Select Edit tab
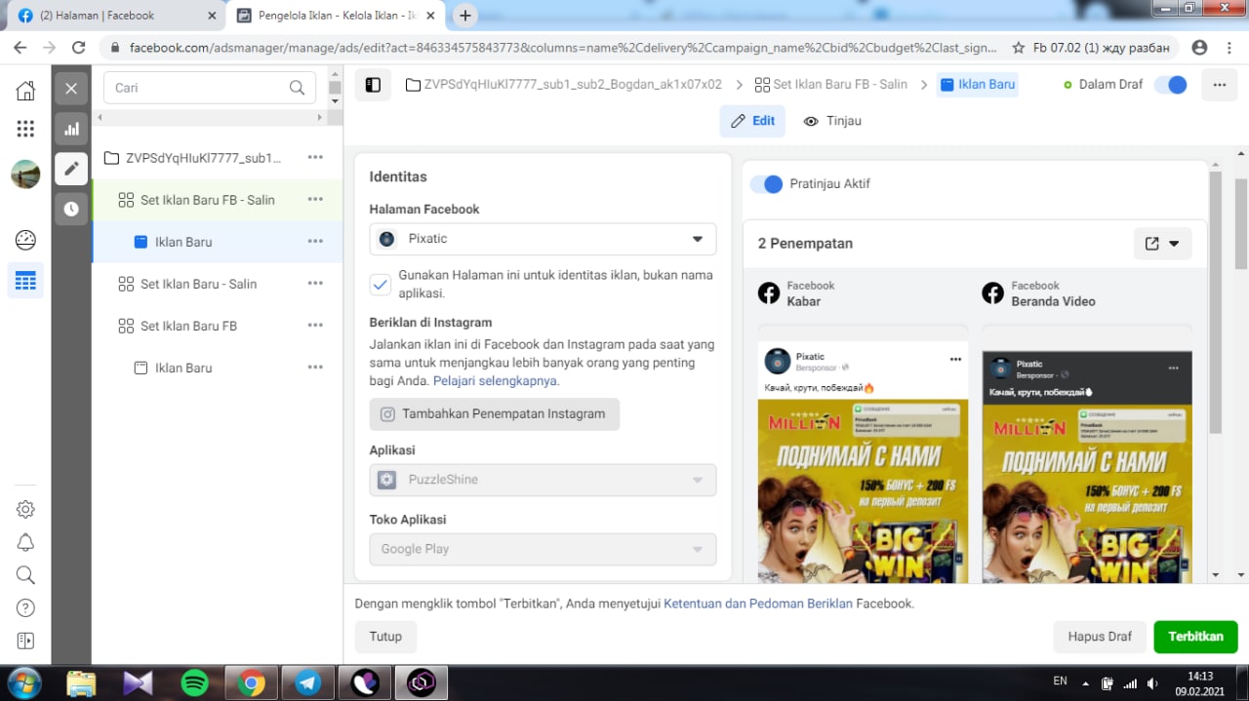This screenshot has width=1249, height=701. click(752, 121)
